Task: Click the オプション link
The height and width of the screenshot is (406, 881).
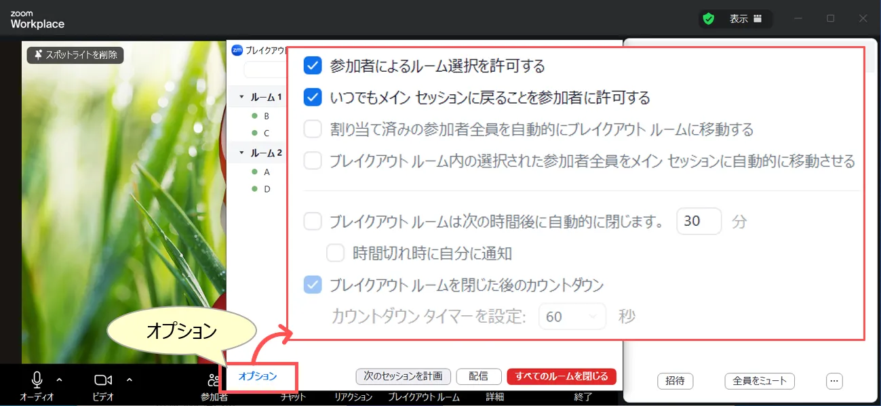Action: click(258, 376)
